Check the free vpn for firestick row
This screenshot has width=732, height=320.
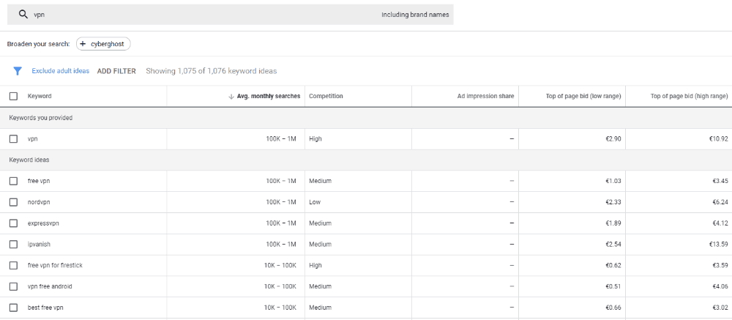[x=13, y=265]
